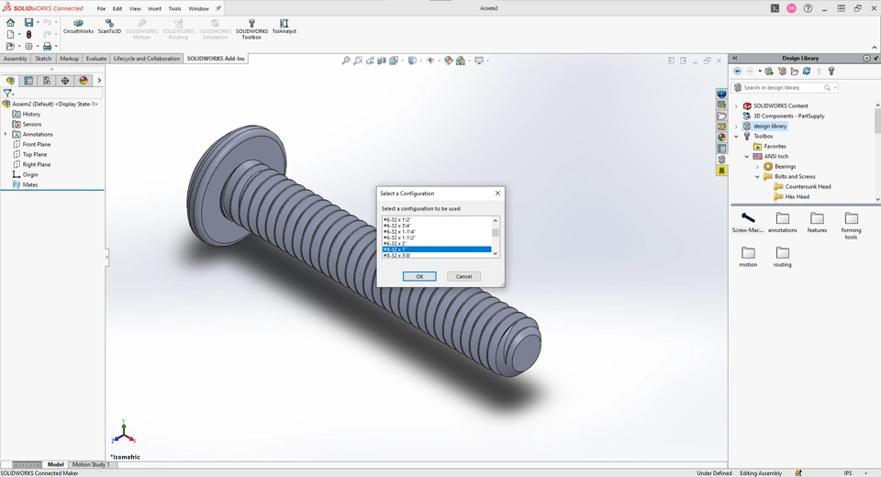Switch to the Evaluate tab
The image size is (881, 477).
pos(96,59)
